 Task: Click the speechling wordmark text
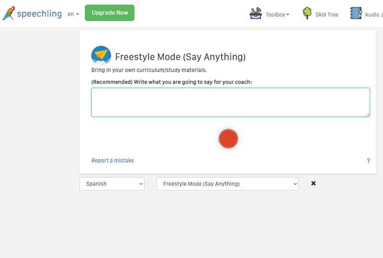pos(39,14)
